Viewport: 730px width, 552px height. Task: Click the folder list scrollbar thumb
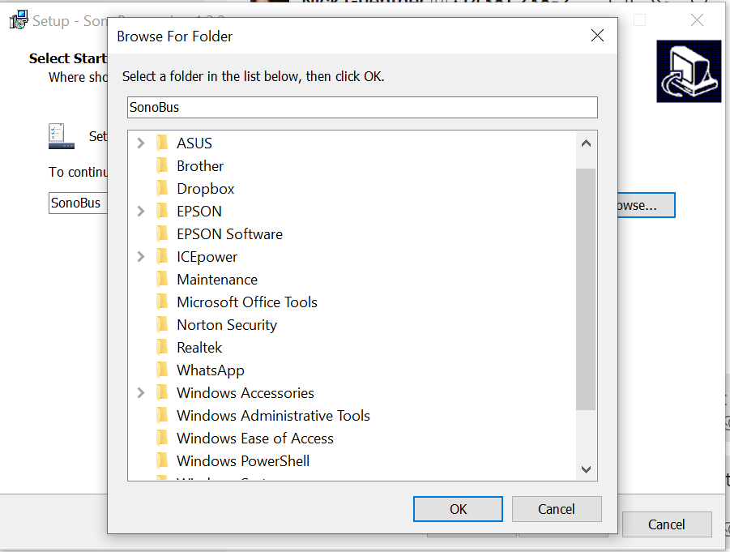pos(586,289)
